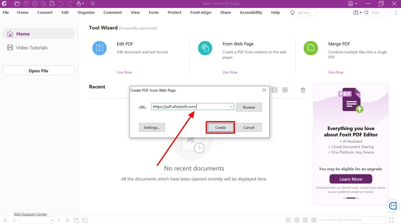The image size is (401, 224).
Task: Open the Protect tab
Action: pos(175,13)
